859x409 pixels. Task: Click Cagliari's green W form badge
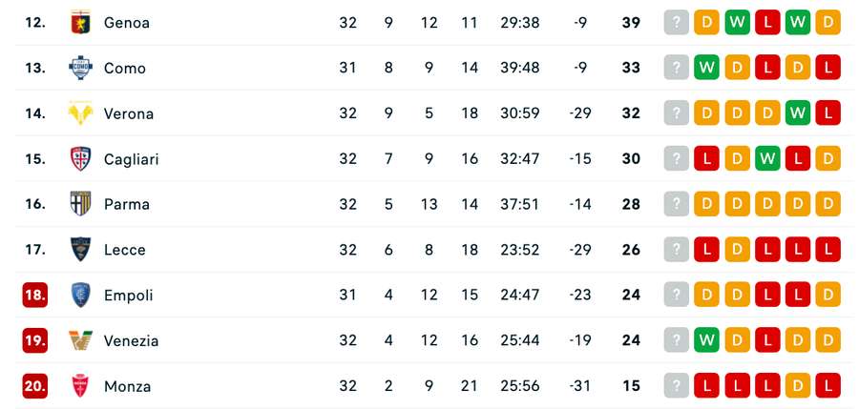coord(767,159)
